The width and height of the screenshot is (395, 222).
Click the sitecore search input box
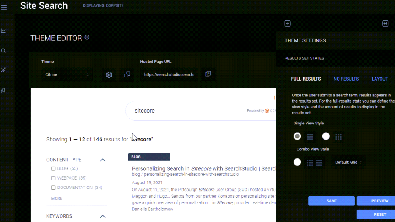coord(201,111)
